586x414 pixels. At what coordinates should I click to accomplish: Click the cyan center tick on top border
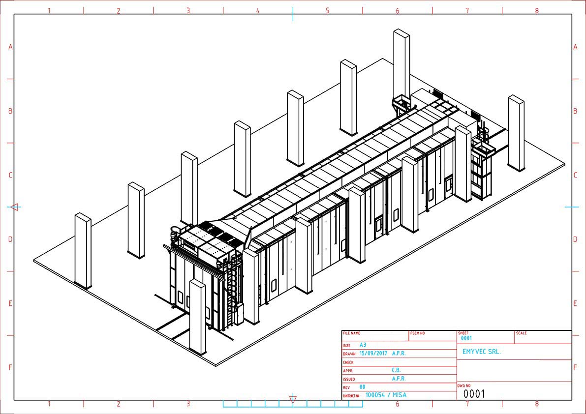(x=293, y=14)
